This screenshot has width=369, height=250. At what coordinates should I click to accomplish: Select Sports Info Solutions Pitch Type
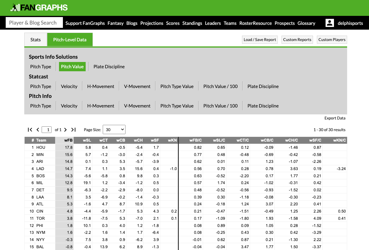click(x=41, y=66)
